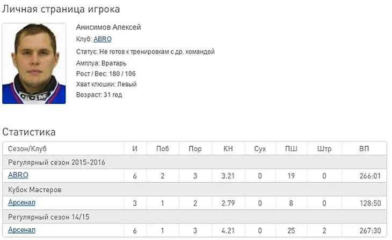Click the ПШ column header
Image resolution: width=392 pixels, height=240 pixels.
(291, 148)
